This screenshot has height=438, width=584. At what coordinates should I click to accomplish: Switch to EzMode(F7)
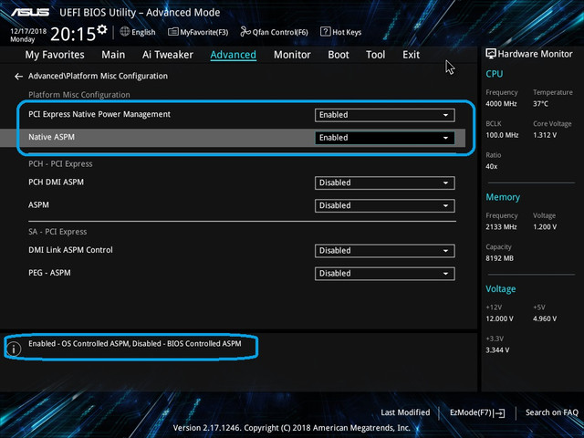coord(477,412)
